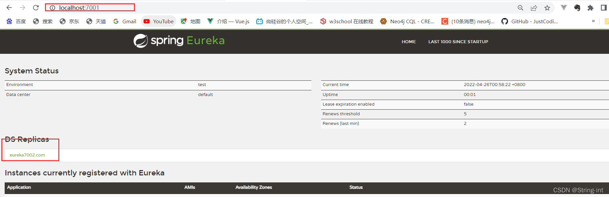The width and height of the screenshot is (609, 197).
Task: Open the 地图 bookmark
Action: pos(191,21)
